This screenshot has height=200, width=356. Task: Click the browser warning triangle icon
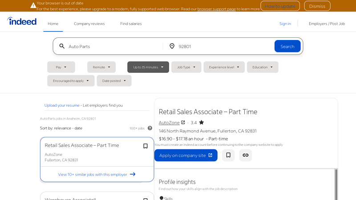(33, 5)
